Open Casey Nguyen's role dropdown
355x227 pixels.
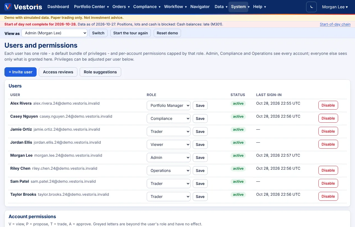(x=169, y=118)
